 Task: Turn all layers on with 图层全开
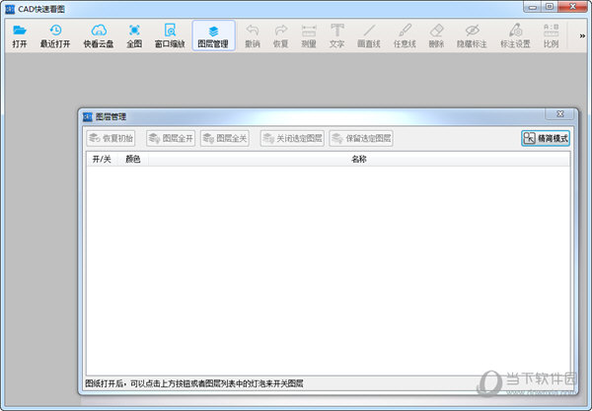[x=171, y=138]
